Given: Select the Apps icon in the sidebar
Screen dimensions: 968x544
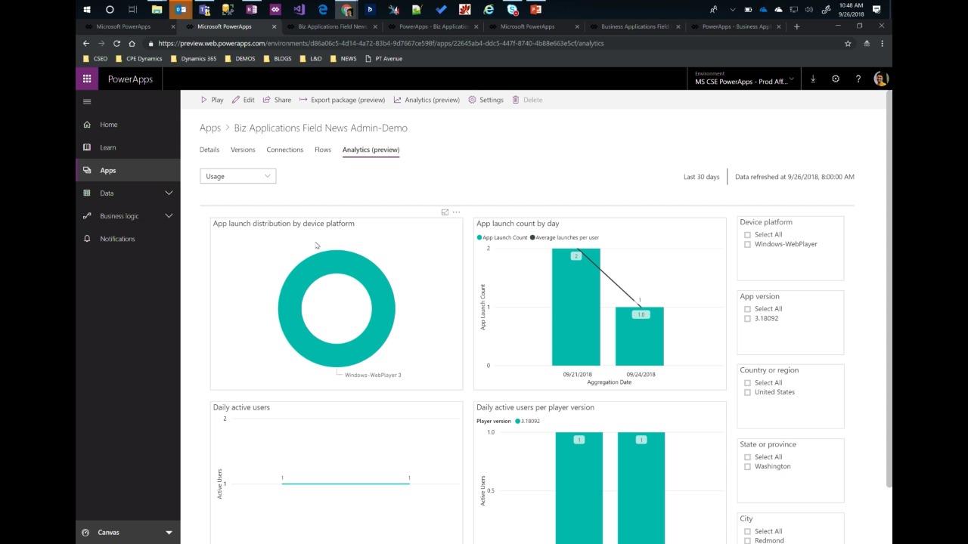Looking at the screenshot, I should (x=86, y=170).
